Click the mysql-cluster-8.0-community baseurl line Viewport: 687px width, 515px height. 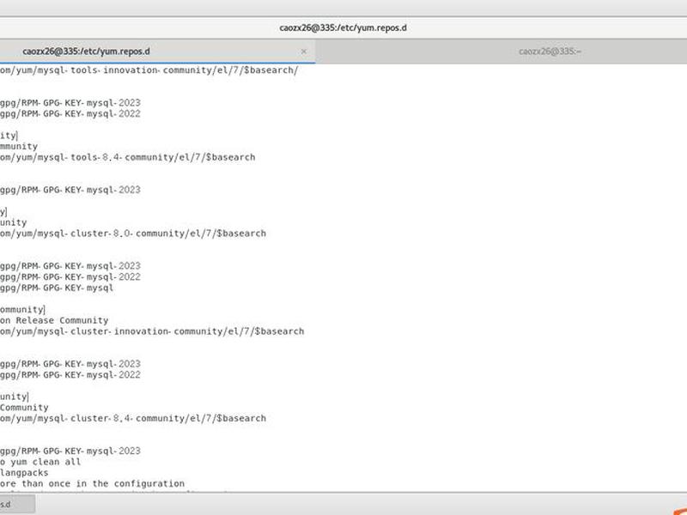coord(133,233)
